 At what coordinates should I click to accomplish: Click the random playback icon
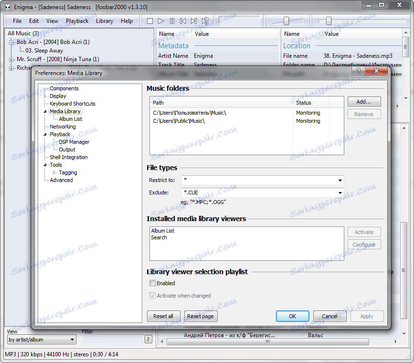click(x=205, y=21)
